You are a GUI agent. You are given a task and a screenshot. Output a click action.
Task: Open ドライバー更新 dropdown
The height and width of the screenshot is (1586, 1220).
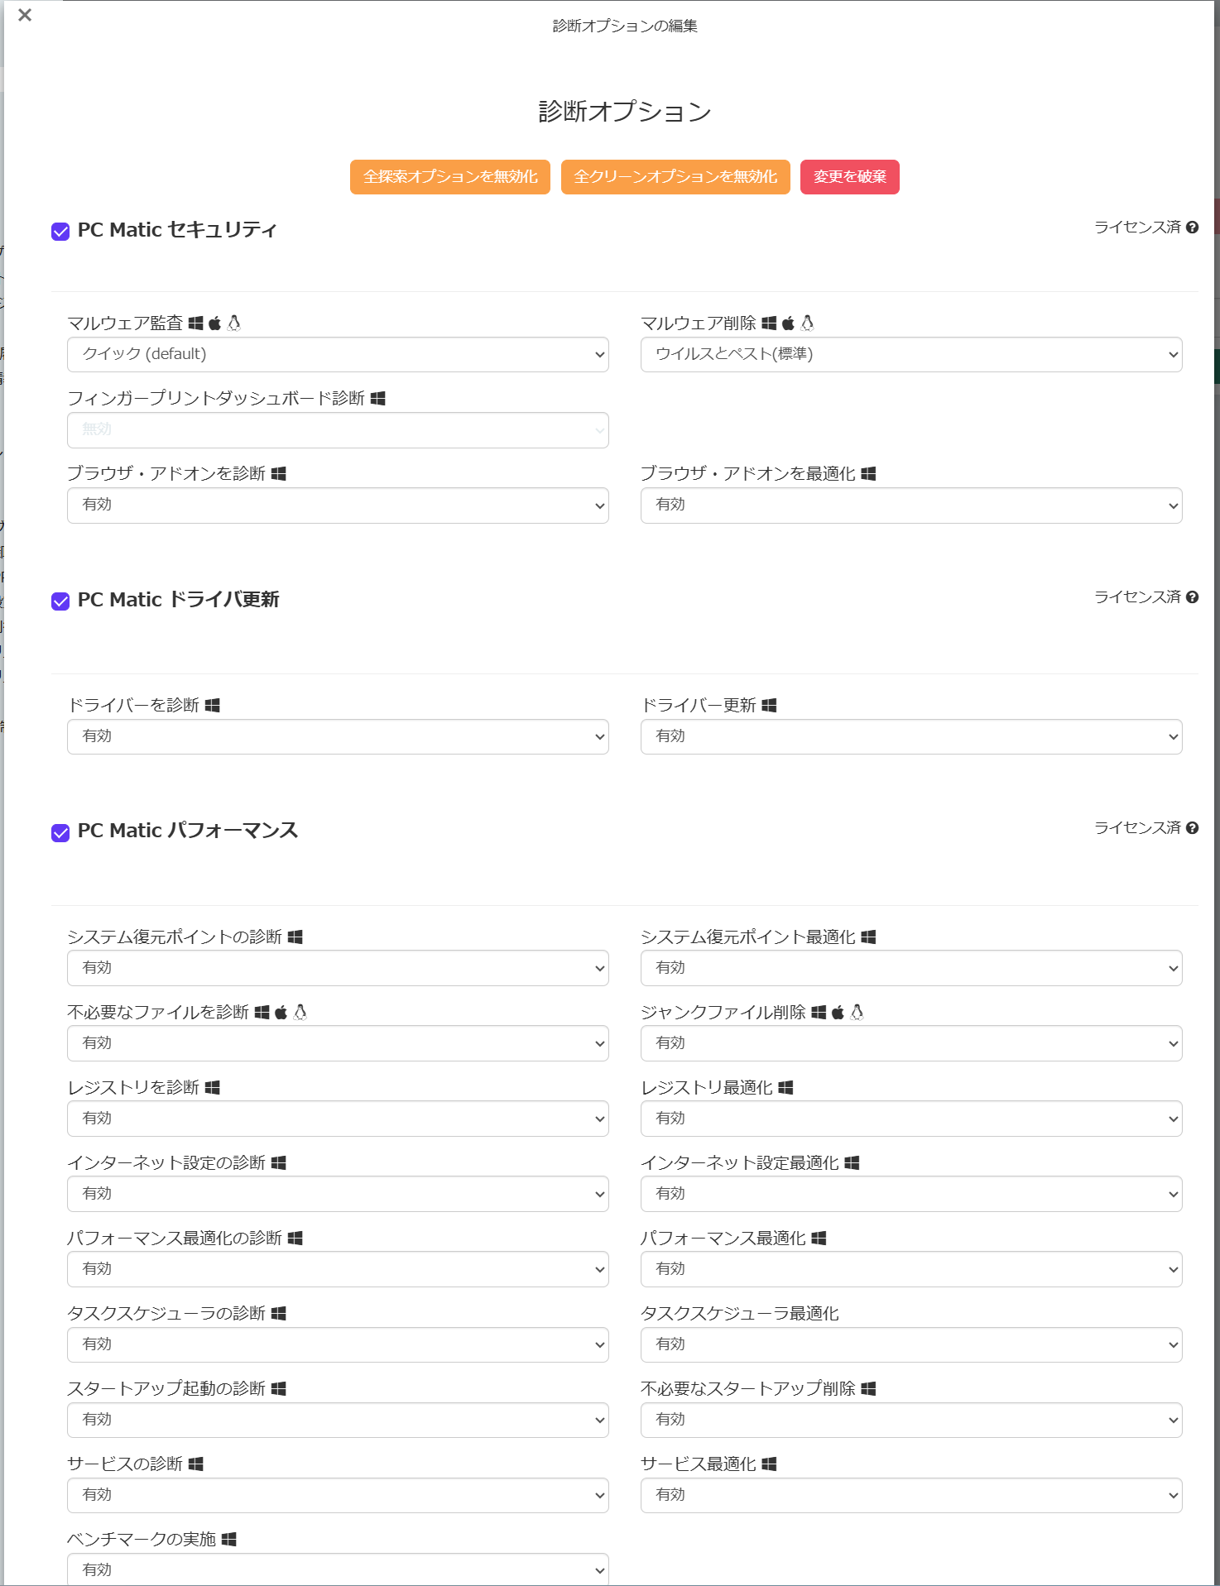point(911,737)
